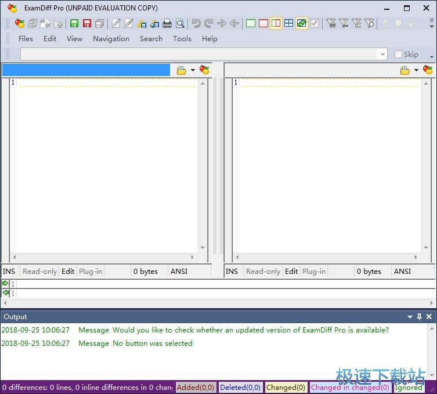Toggle the left pane Read-only status
This screenshot has width=437, height=394.
click(x=39, y=271)
